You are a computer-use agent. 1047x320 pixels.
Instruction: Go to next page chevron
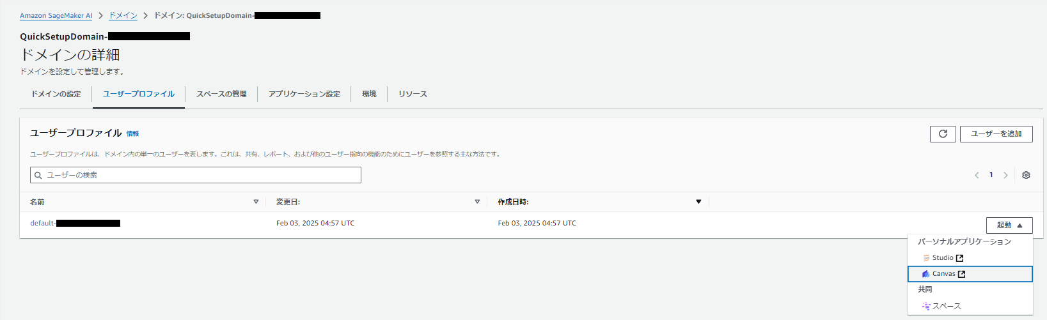[1005, 175]
